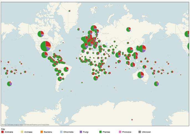Viewport: 190px width, 134px height.
Task: Select the large pie chart over Japan
Action: 142,49
